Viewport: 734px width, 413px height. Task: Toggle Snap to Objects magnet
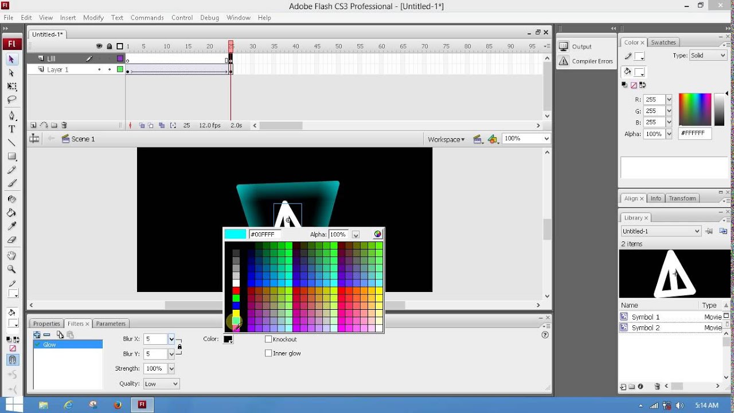click(11, 360)
